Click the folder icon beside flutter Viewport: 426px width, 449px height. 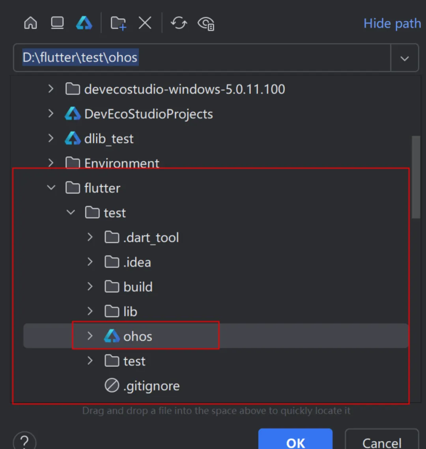point(73,188)
